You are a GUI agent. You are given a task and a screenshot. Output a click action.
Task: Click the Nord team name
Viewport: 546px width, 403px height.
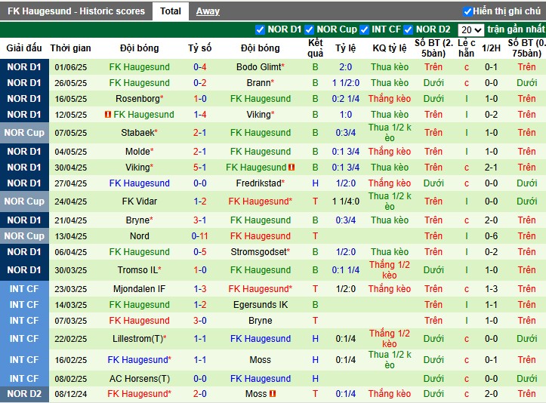[139, 236]
